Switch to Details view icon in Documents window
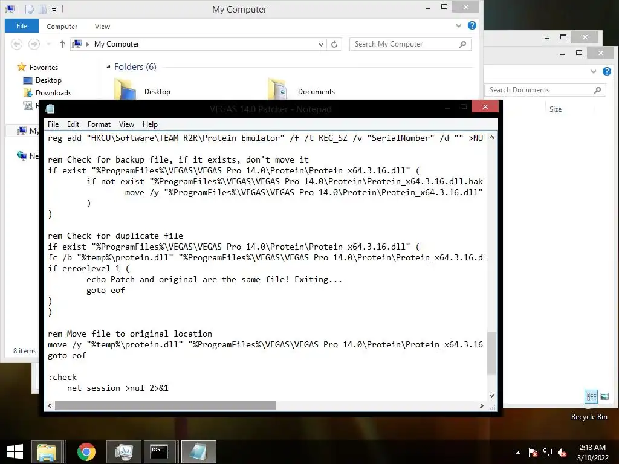Image resolution: width=619 pixels, height=464 pixels. [591, 396]
